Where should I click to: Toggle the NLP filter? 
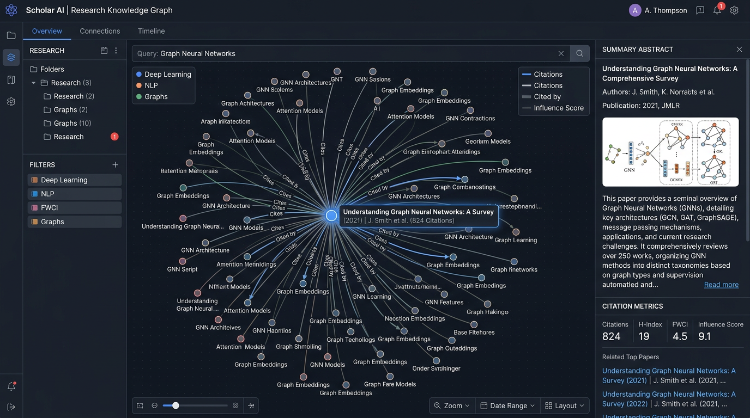[74, 194]
